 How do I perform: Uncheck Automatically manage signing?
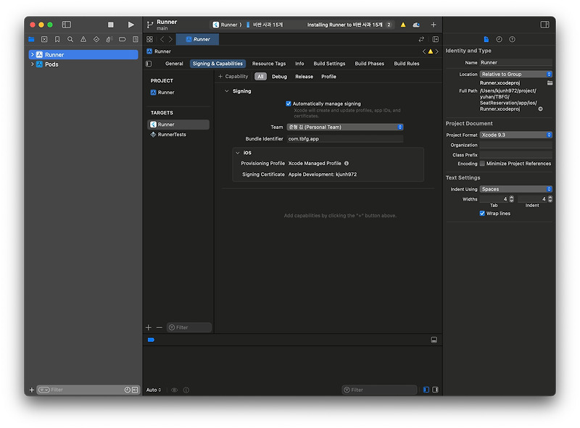pos(289,104)
